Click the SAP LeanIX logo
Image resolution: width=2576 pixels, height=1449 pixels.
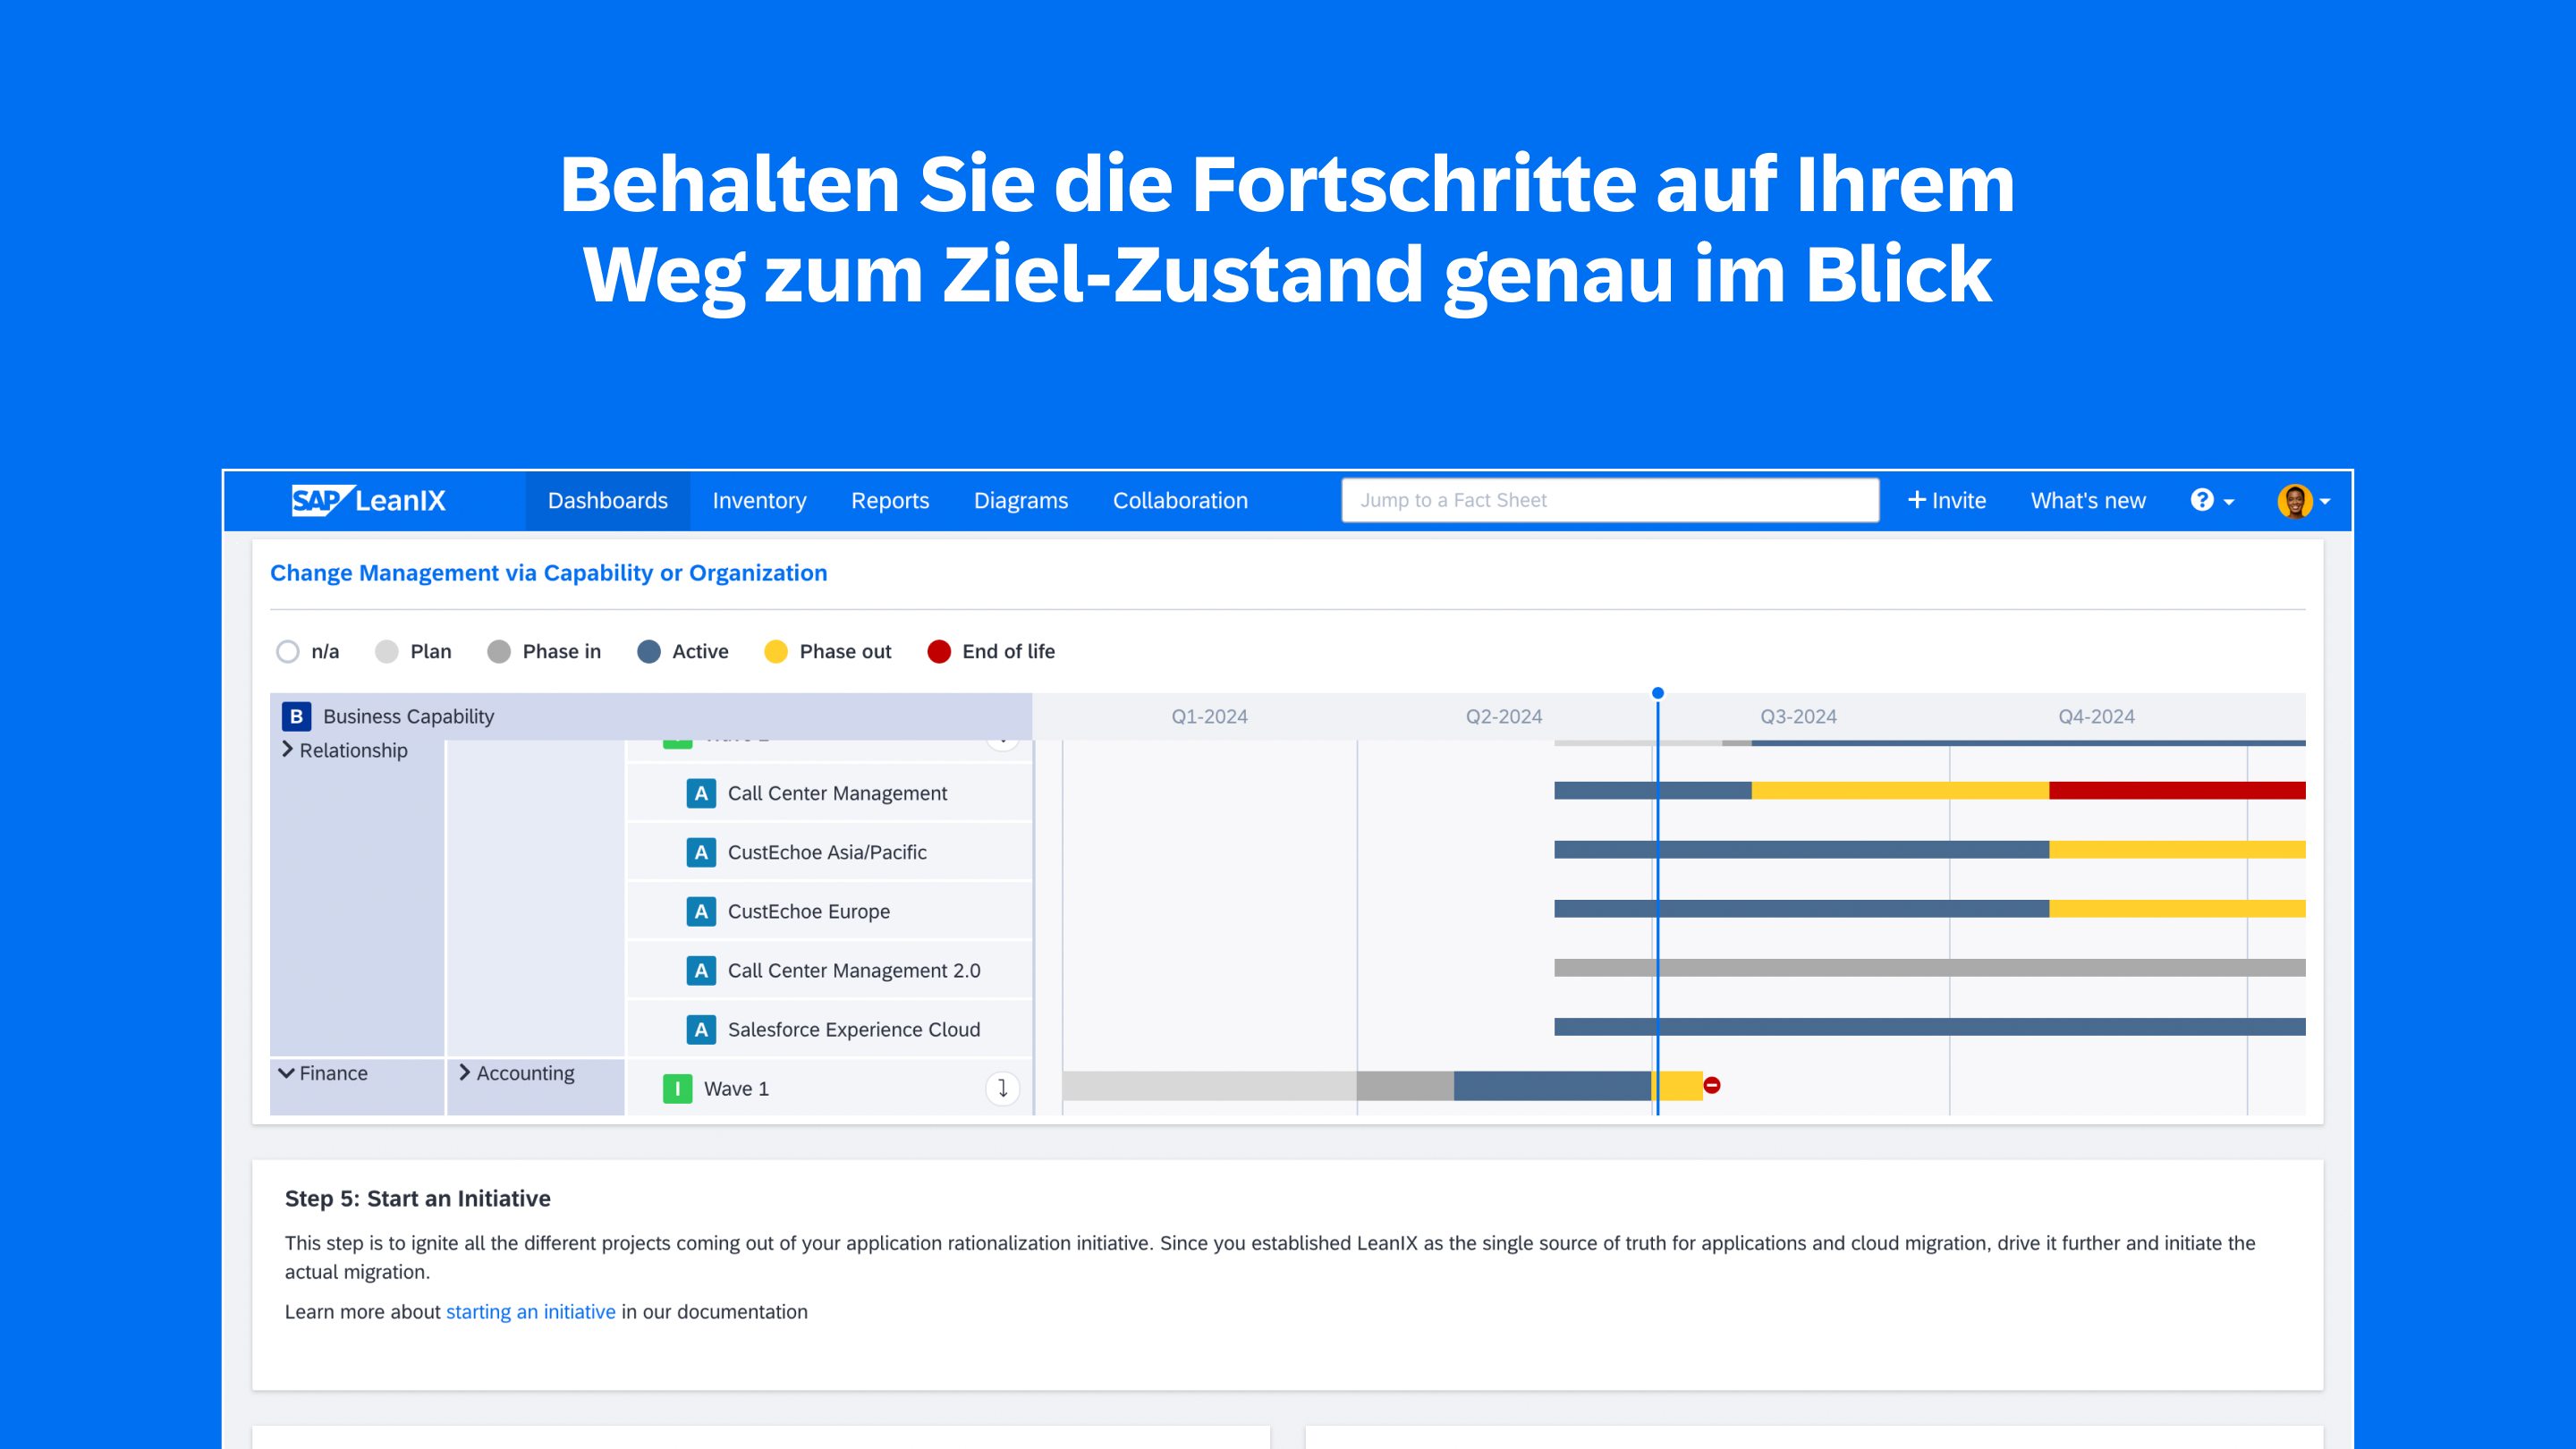(368, 500)
